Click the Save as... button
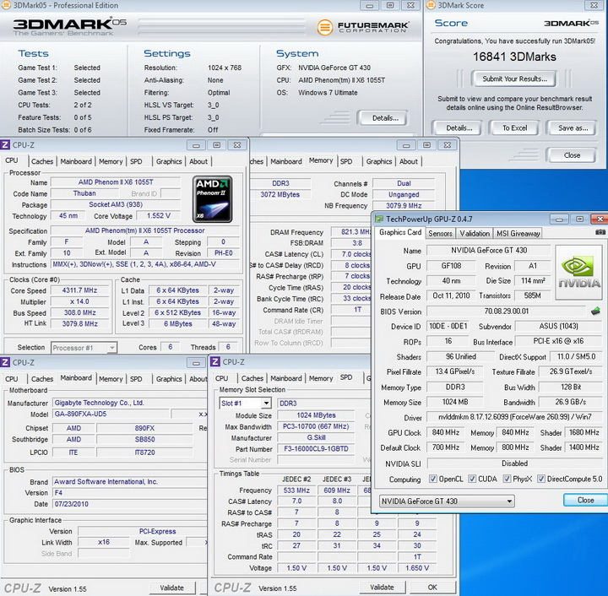Viewport: 608px width, 596px height. pos(573,127)
